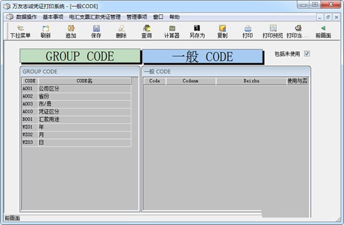This screenshot has height=225, width=344.
Task: Open the 电汇支票汇款凭证管理 menu
Action: [x=95, y=17]
